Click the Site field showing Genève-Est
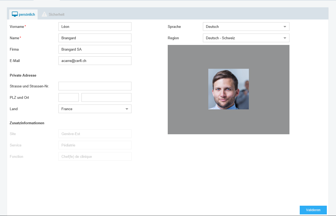Viewport: 336px width, 216px height. pyautogui.click(x=95, y=134)
